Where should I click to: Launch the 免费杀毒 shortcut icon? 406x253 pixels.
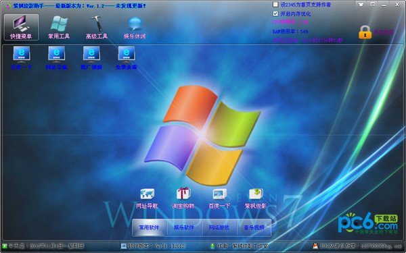point(127,58)
